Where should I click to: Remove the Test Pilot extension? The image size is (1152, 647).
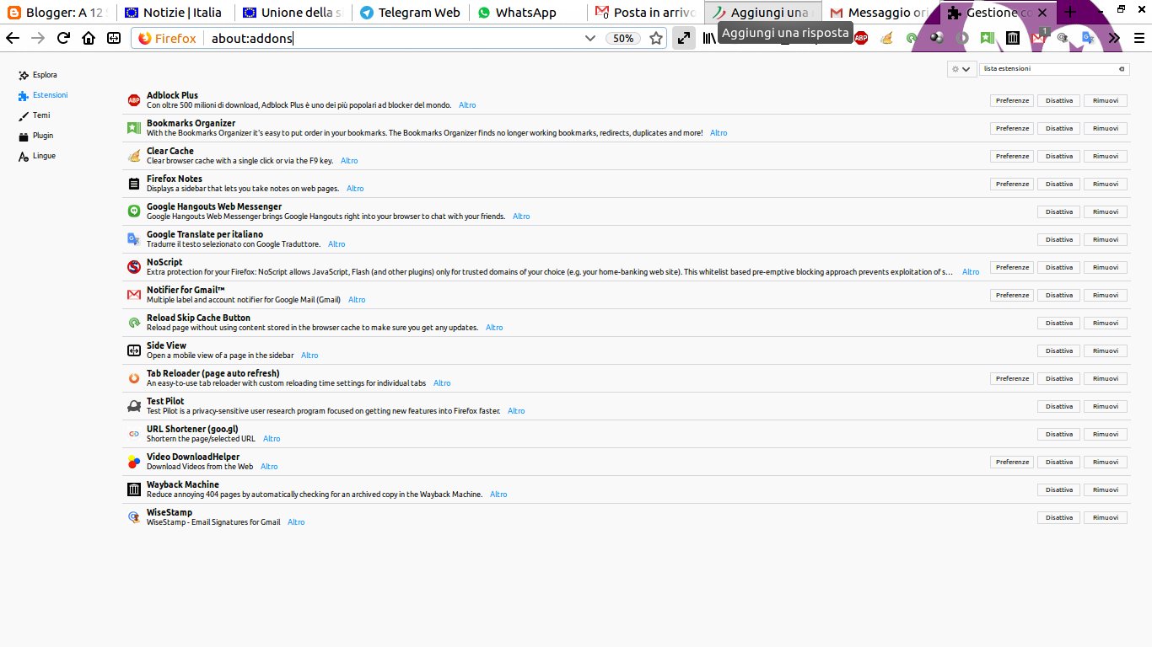[1106, 406]
